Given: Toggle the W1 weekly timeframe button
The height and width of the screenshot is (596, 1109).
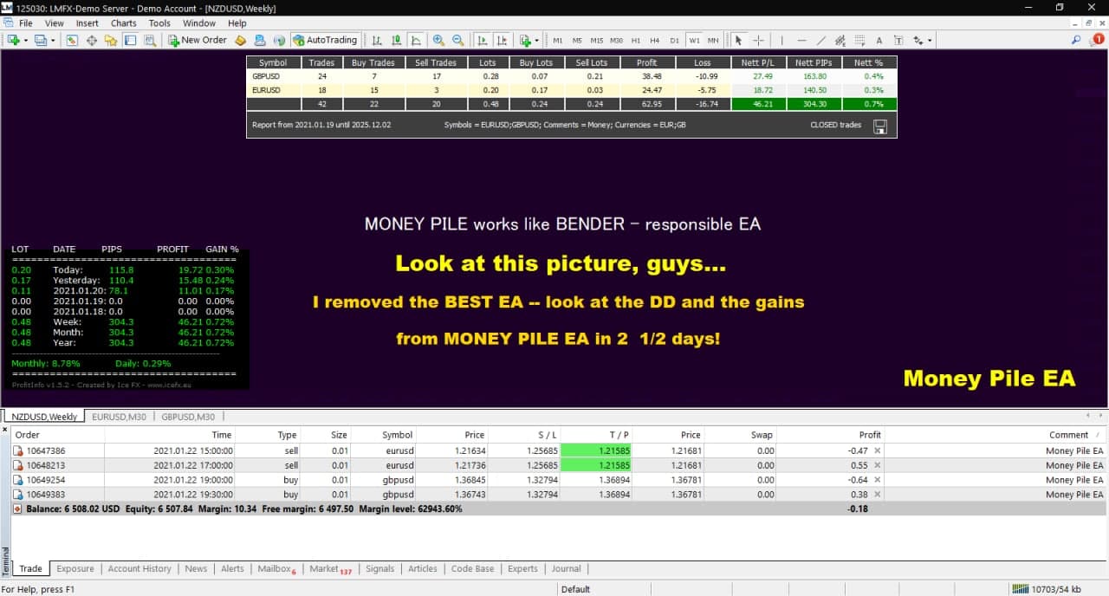Looking at the screenshot, I should [694, 40].
